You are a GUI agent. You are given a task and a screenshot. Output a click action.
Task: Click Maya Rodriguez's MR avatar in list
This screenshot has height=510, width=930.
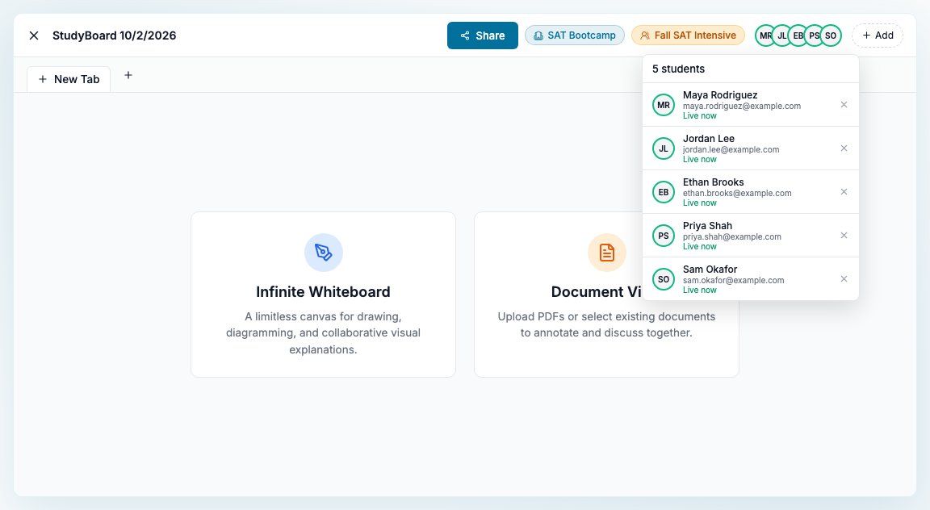click(664, 105)
